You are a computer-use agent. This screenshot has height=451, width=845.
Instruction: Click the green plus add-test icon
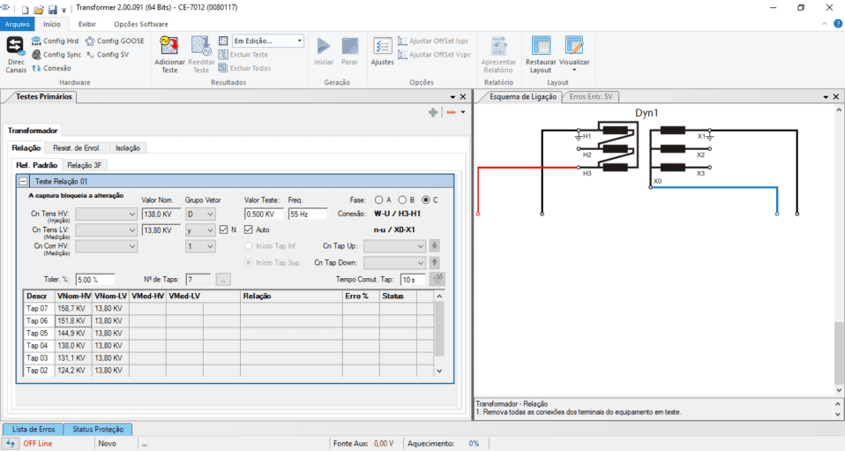pos(433,112)
